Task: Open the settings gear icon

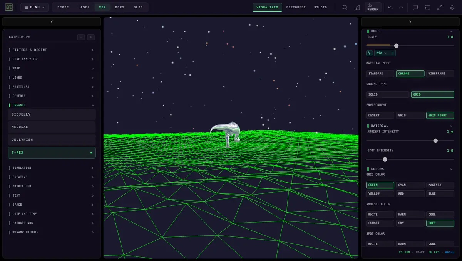Action: (x=452, y=7)
